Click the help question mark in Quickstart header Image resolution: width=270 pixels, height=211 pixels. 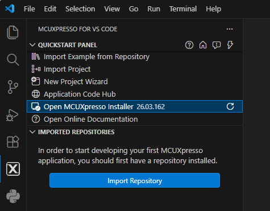pos(189,45)
